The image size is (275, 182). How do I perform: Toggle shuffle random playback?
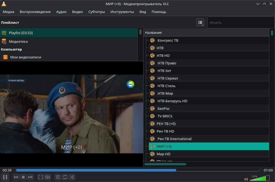72,177
